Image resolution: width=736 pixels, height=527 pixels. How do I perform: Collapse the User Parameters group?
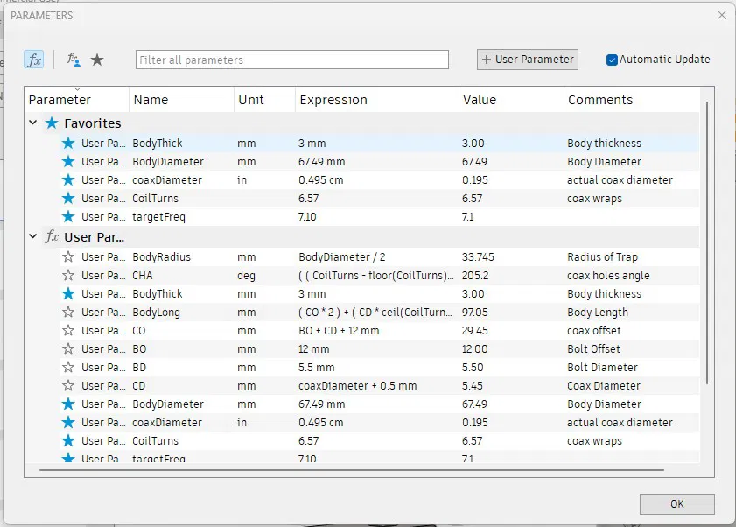33,236
